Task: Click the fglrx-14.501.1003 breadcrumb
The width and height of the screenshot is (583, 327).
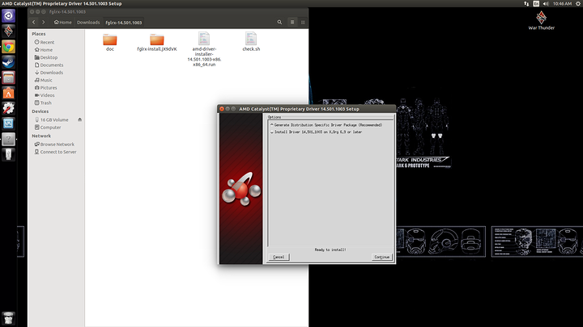Action: (x=123, y=23)
